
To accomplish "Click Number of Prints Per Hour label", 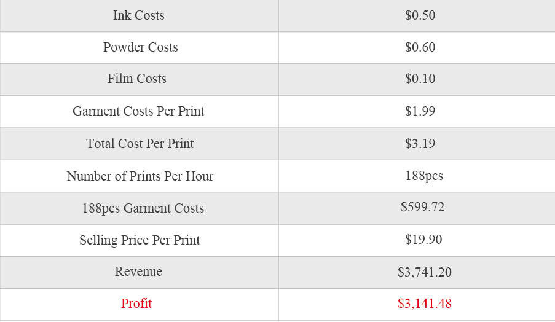I will pyautogui.click(x=140, y=176).
